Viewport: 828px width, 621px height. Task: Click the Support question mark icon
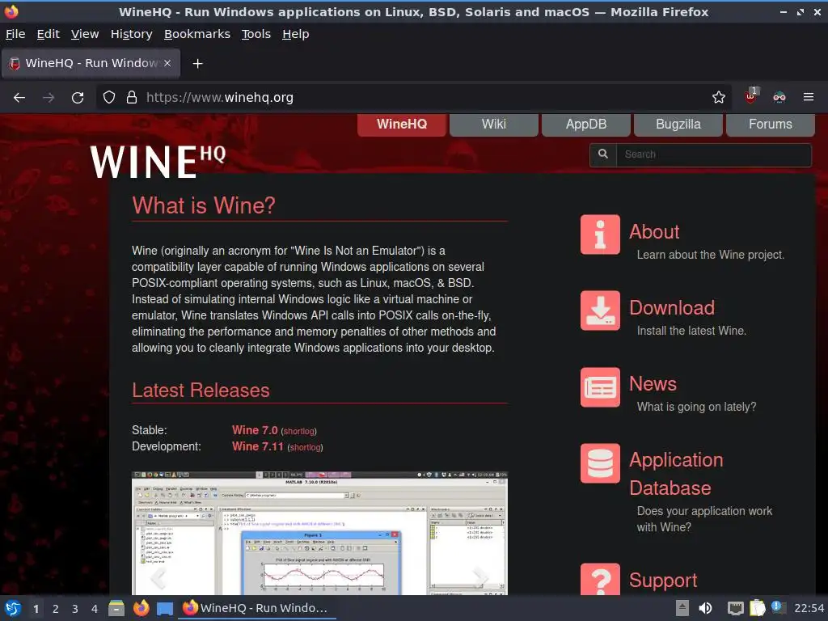(601, 579)
